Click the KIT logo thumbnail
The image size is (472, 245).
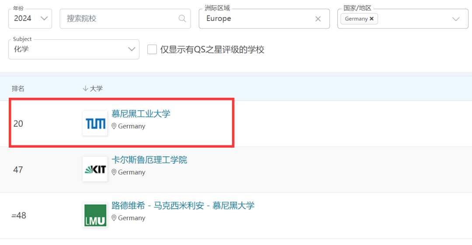(95, 169)
